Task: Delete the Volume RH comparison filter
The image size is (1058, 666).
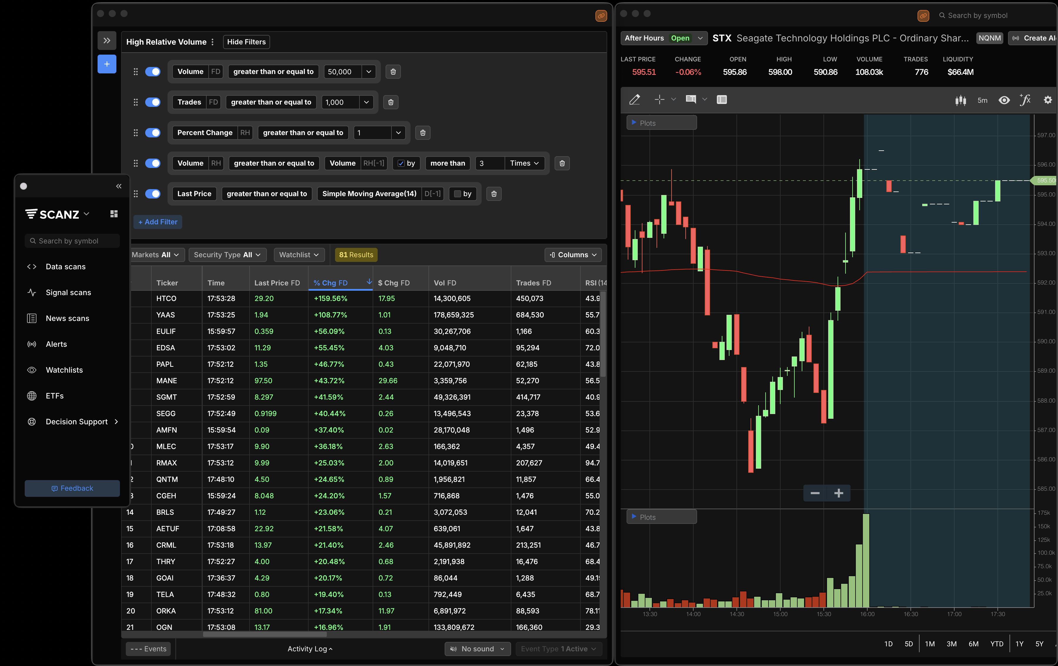Action: (x=562, y=163)
